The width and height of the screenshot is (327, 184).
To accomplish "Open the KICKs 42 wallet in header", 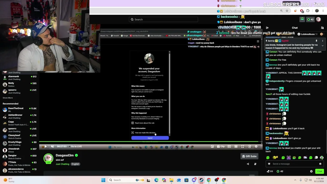I will 310,19.
